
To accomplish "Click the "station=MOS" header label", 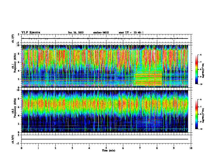I will (101, 33).
